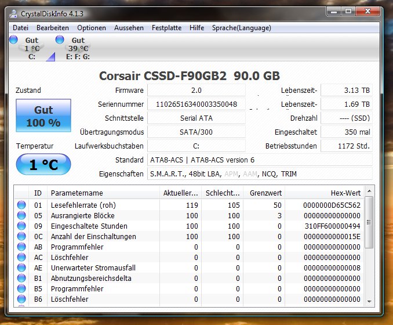Click the SATA/300 transfer mode field
This screenshot has height=325, width=393.
tap(196, 132)
